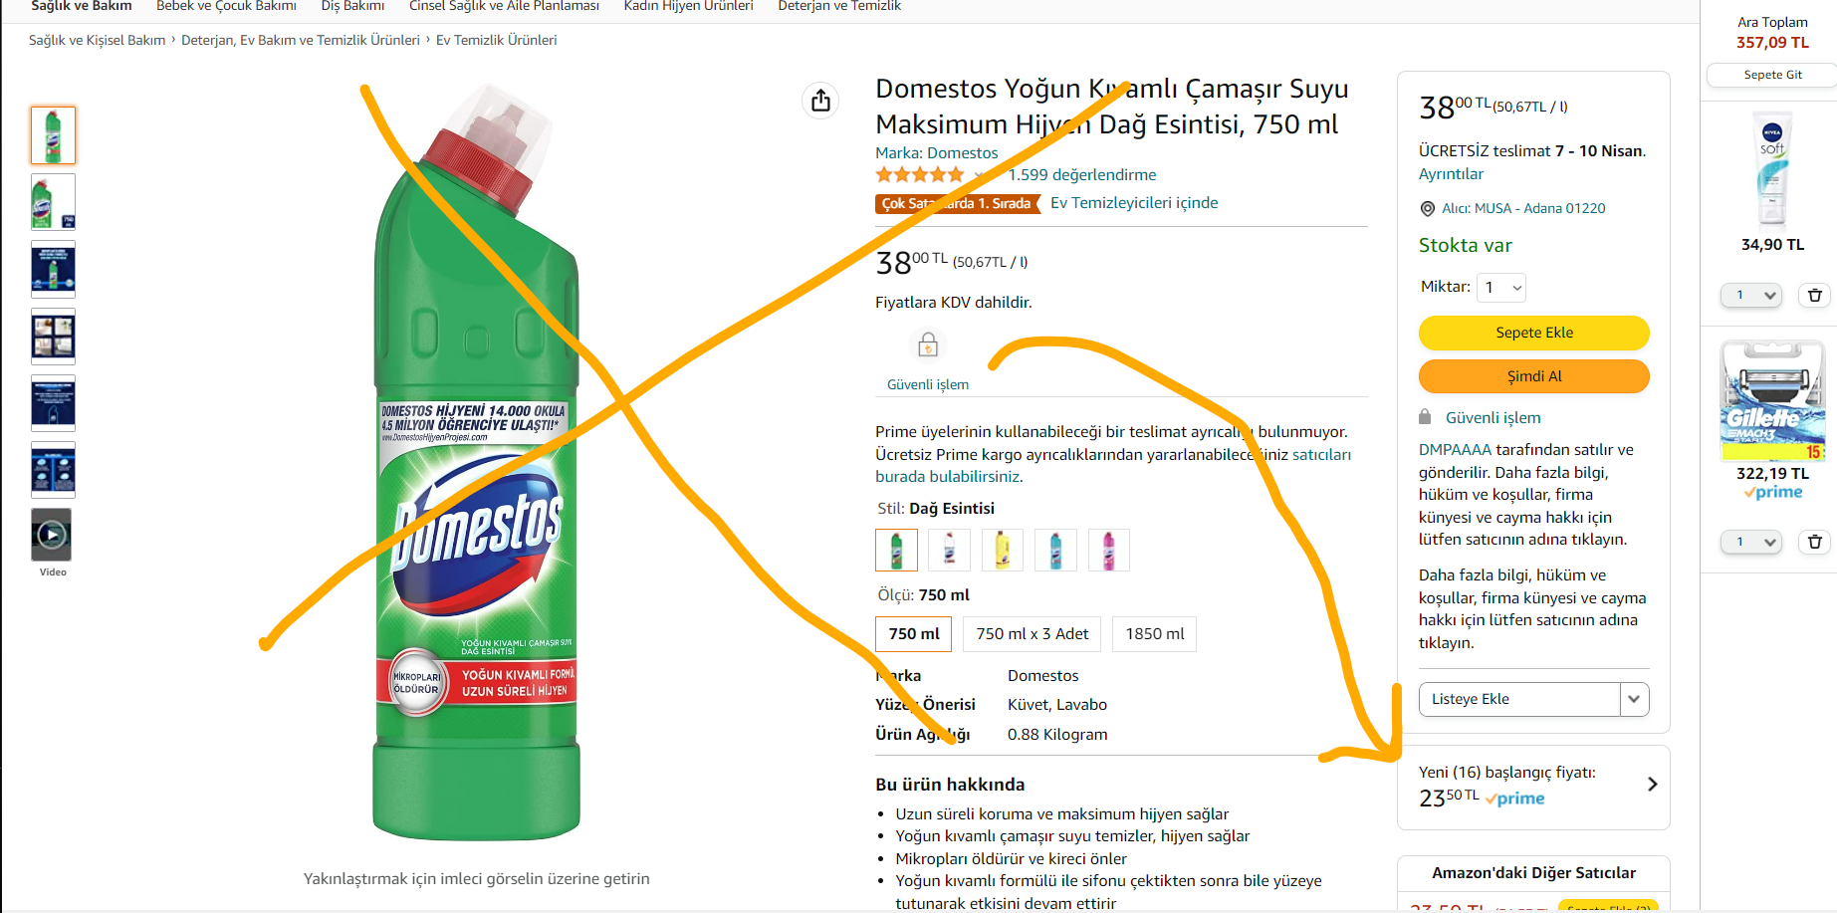Go to the Ev Temizlik Ürünleri breadcrumb
The height and width of the screenshot is (913, 1837).
point(496,40)
